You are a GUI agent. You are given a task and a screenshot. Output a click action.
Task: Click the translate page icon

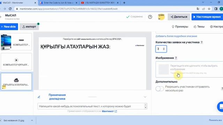tap(198, 9)
